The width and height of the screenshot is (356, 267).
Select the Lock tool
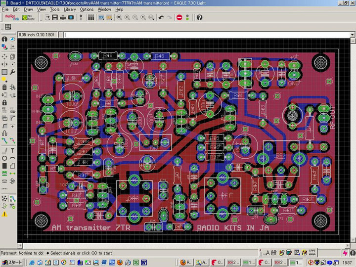click(4, 103)
